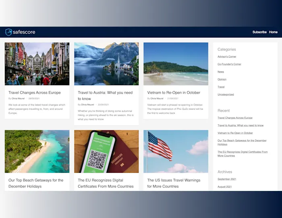Open the aerial turquoise beach photo thumbnail
This screenshot has width=282, height=218.
[x=37, y=151]
